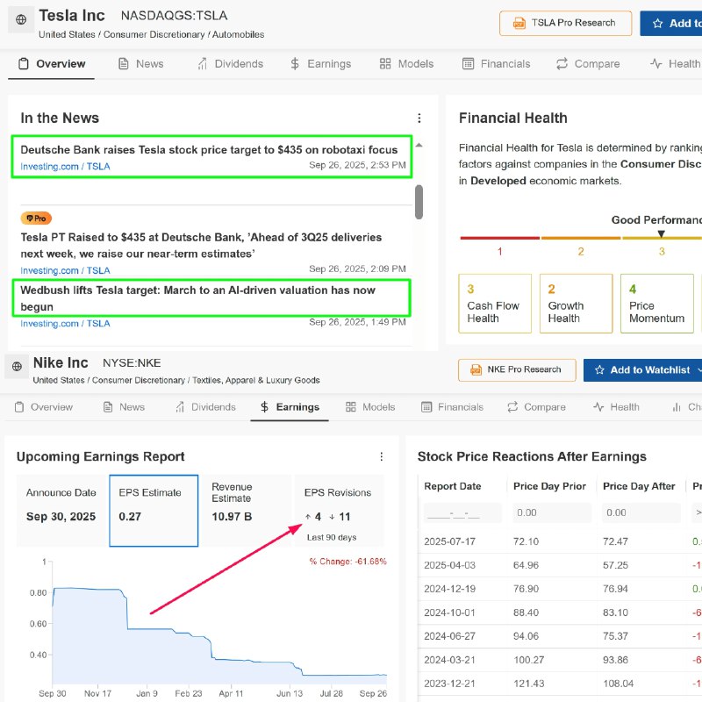702x702 pixels.
Task: Click the orange Pro badge on news item
Action: [x=36, y=218]
